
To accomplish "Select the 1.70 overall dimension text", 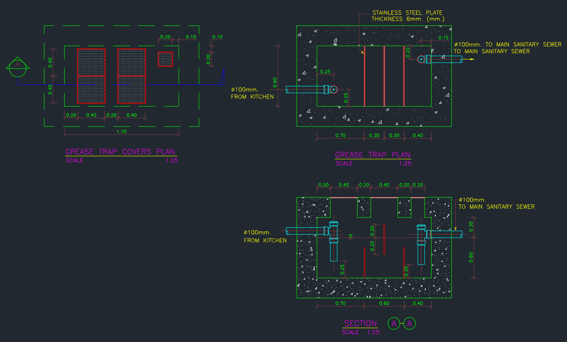I will tap(122, 132).
